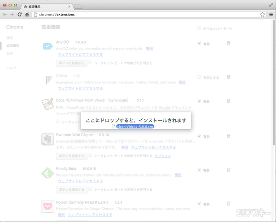Viewport: 276px width, 222px height.
Task: Delete Feedly Beta via trash icon
Action: click(229, 170)
